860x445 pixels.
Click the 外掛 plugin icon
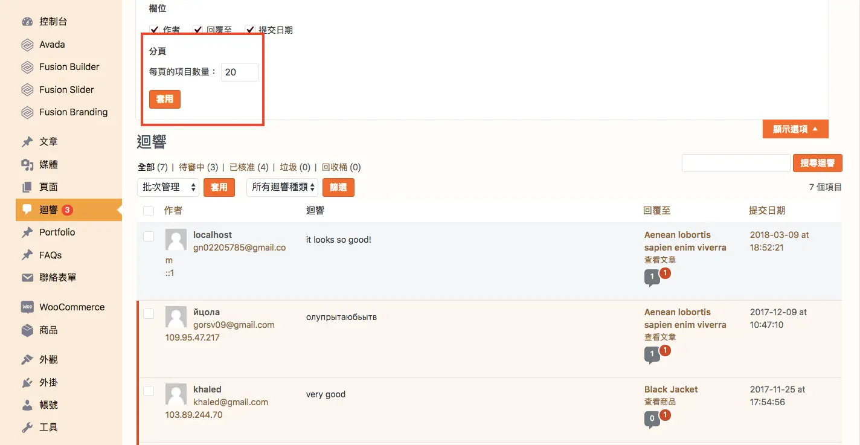[x=27, y=383]
